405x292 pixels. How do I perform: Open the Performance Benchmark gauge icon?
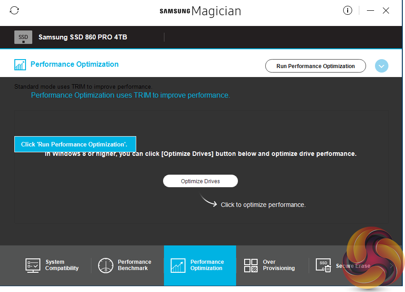pos(105,266)
